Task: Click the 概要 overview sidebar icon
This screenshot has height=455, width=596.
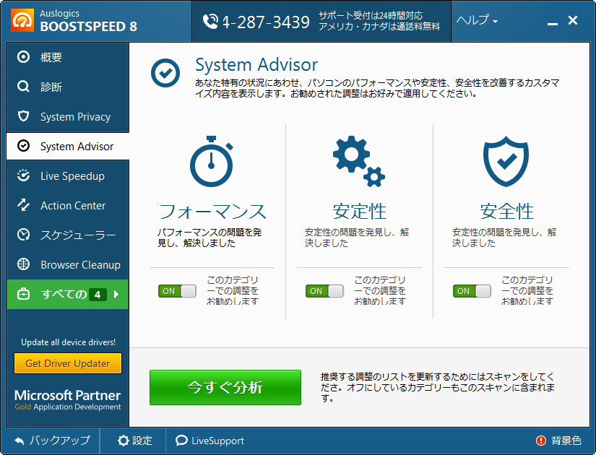Action: (23, 57)
